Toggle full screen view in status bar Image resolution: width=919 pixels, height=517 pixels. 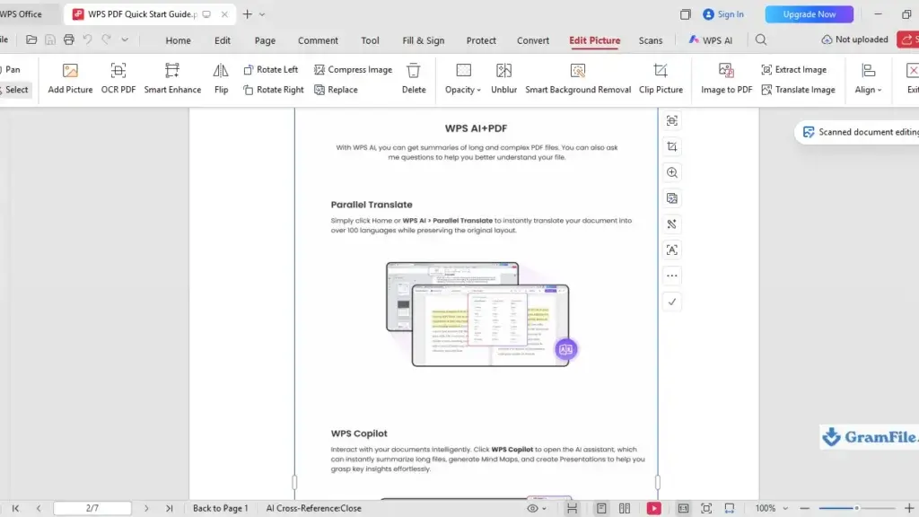706,508
